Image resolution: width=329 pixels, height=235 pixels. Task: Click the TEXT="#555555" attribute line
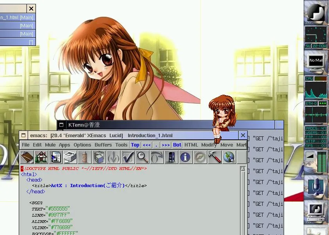[50, 208]
